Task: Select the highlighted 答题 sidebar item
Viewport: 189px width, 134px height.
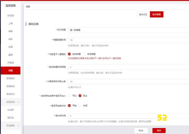Action: [x=11, y=70]
